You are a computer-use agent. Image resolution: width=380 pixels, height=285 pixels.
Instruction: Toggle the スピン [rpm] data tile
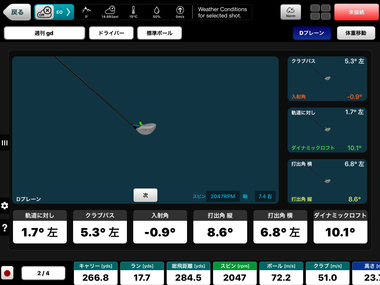click(235, 273)
